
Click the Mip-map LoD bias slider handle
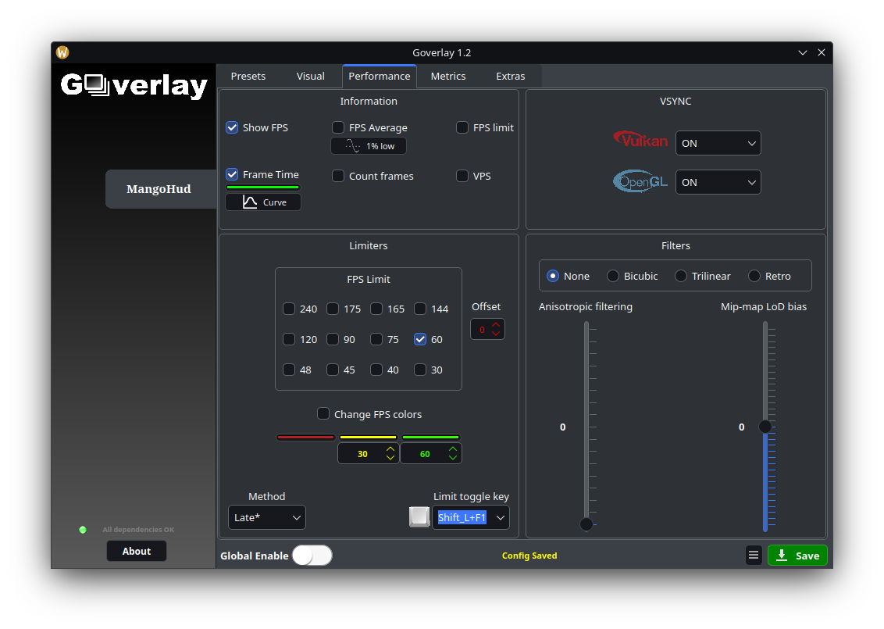[765, 427]
